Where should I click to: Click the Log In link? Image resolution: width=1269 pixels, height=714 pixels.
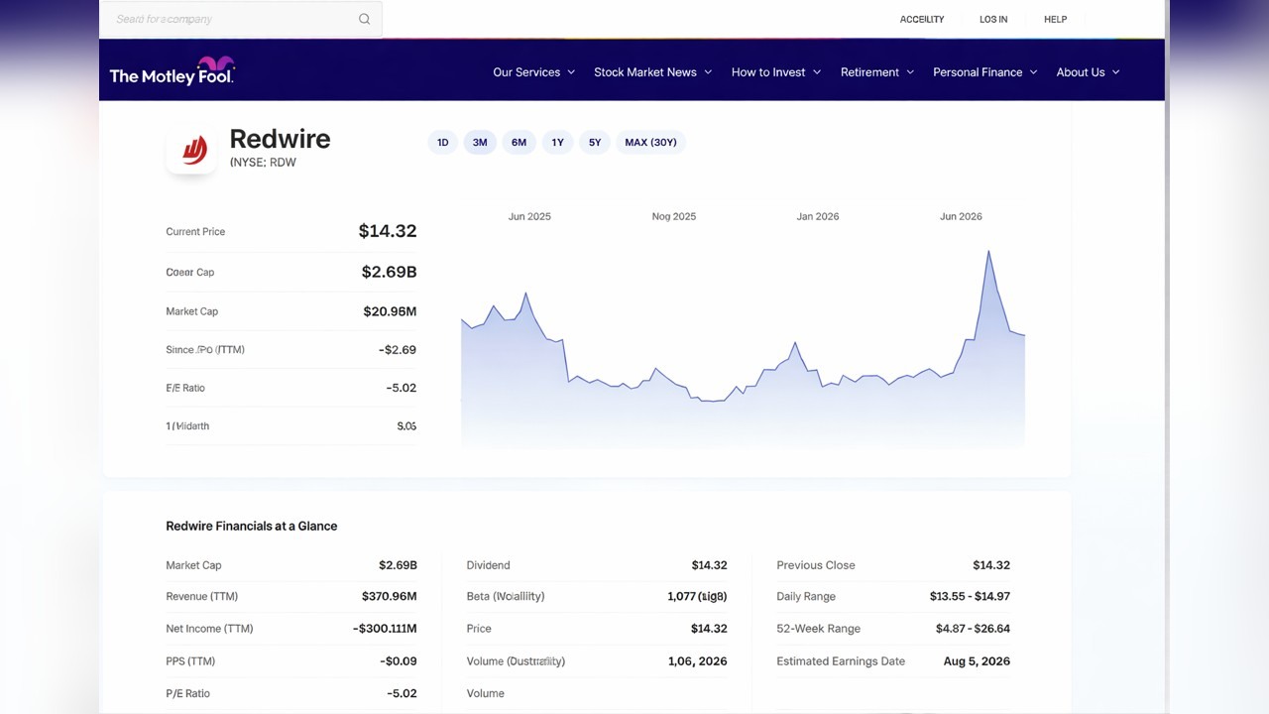click(993, 20)
